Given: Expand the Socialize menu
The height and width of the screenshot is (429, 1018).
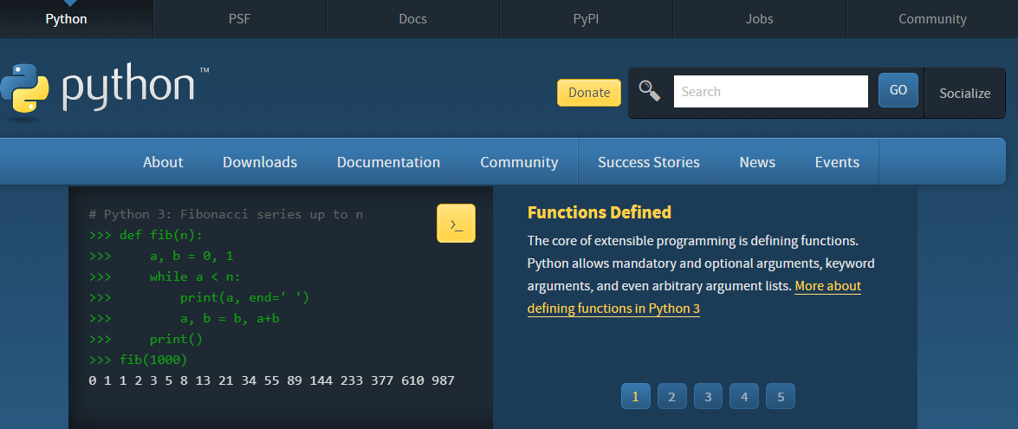Looking at the screenshot, I should point(964,93).
